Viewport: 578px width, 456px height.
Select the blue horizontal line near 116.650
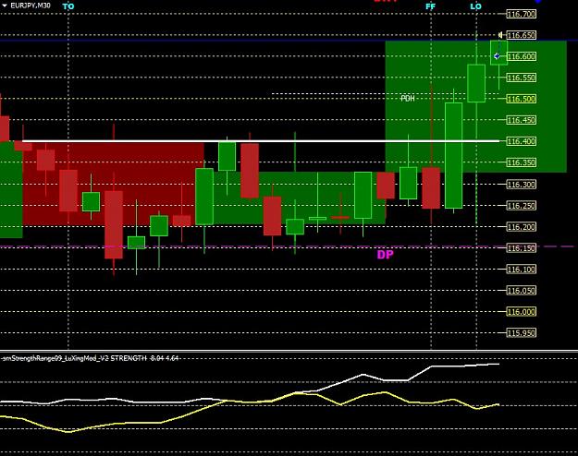coord(289,40)
